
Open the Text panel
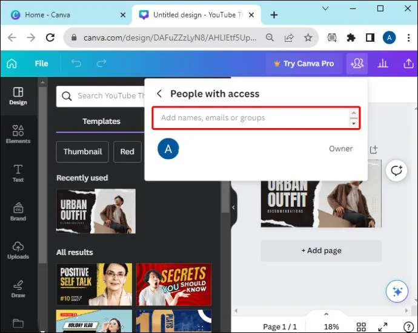click(x=18, y=173)
